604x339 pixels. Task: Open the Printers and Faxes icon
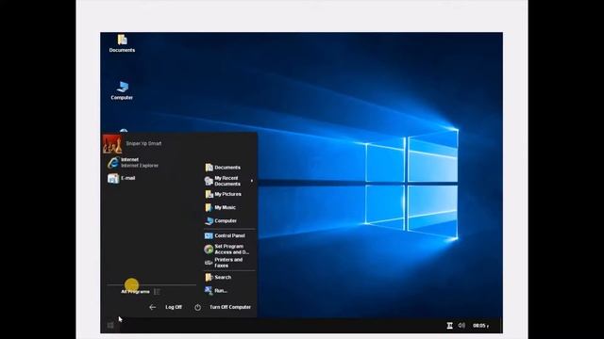(209, 263)
